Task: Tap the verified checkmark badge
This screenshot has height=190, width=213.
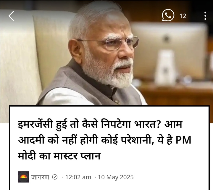Action: (55, 177)
